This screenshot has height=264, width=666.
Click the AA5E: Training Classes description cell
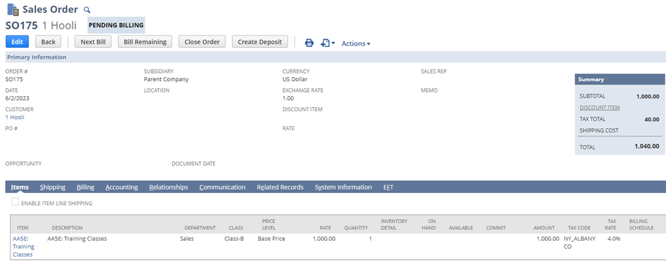click(x=77, y=239)
